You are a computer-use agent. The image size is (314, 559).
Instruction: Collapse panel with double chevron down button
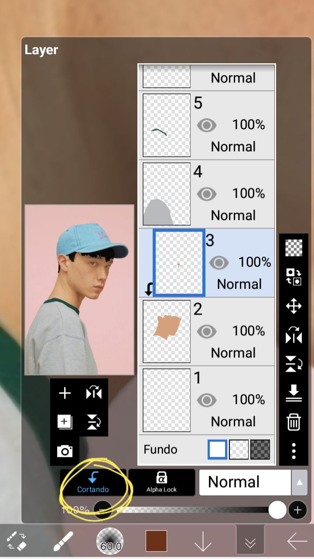pos(250,542)
